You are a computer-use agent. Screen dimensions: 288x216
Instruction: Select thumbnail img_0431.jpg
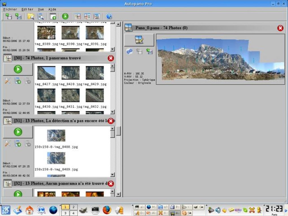click(71, 95)
